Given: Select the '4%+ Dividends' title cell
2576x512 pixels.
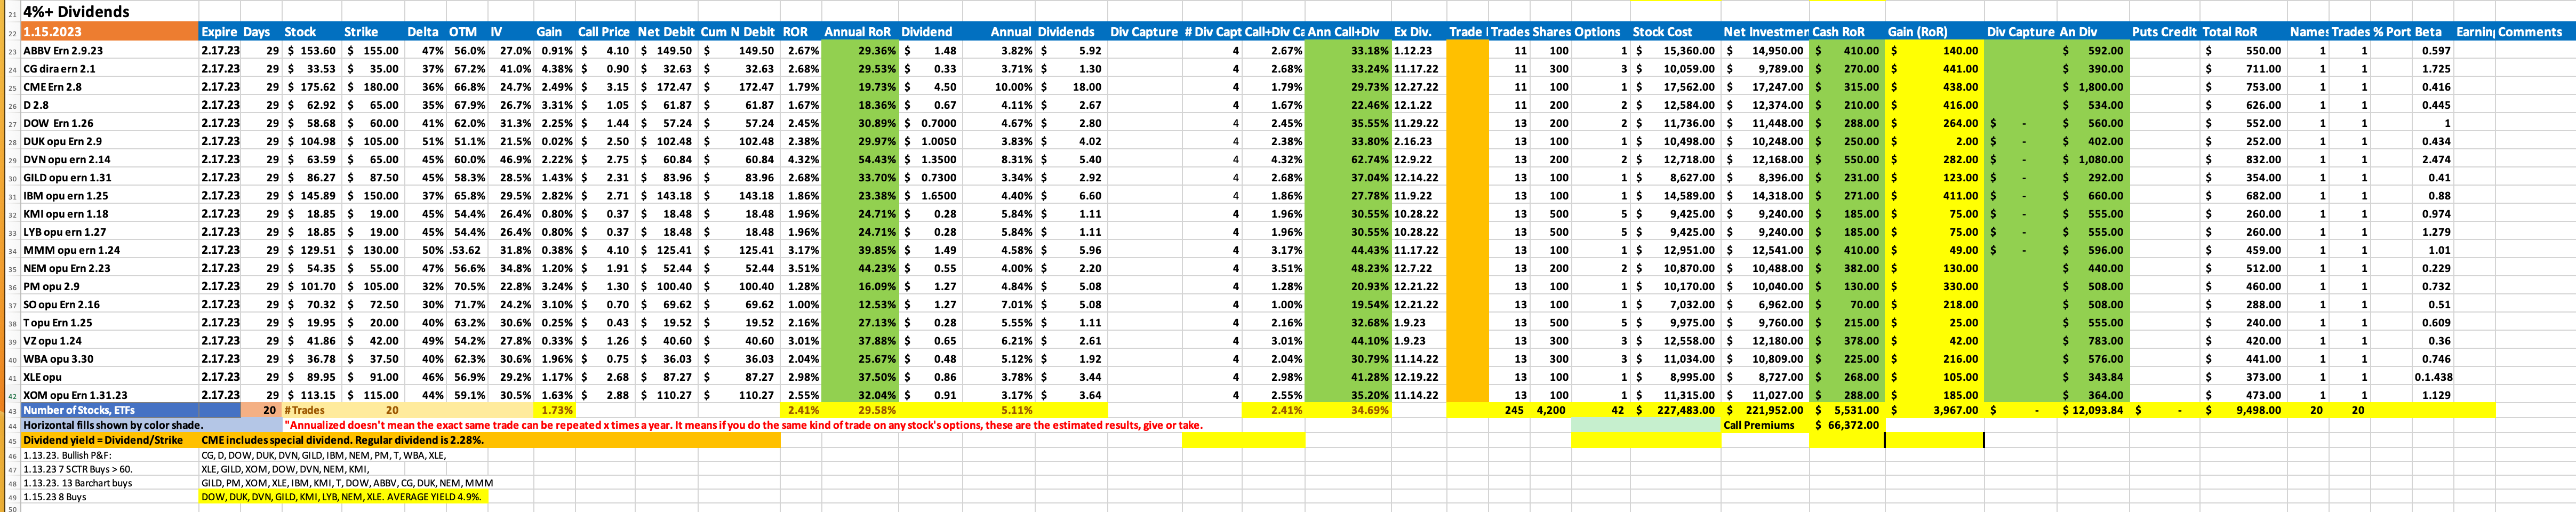Looking at the screenshot, I should pyautogui.click(x=110, y=11).
